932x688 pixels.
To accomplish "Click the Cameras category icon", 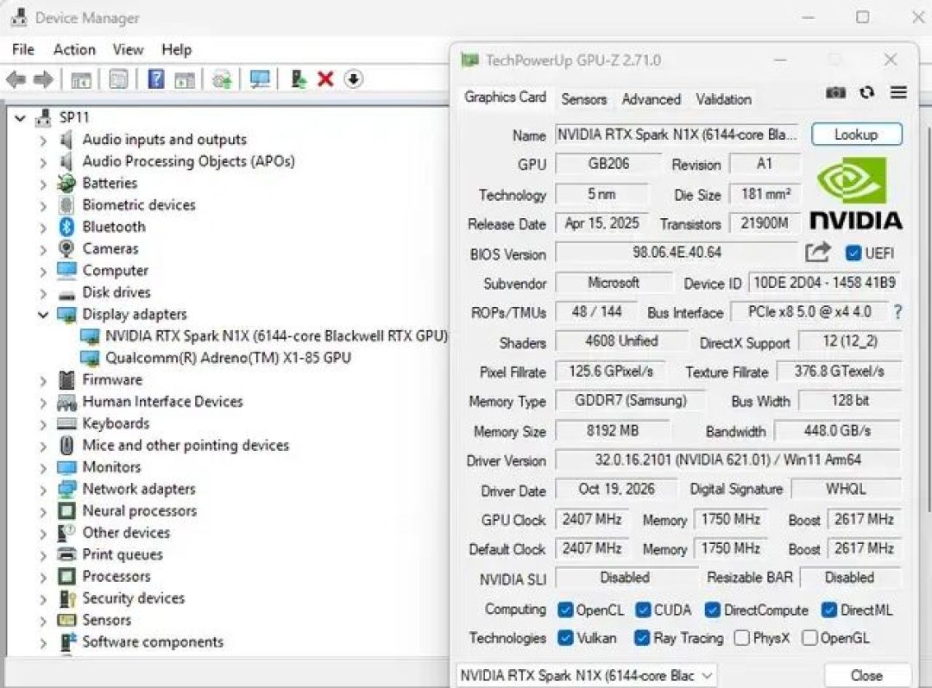I will coord(66,248).
